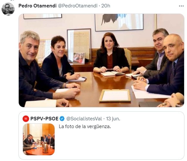This screenshot has height=161, width=187.
Task: Click the grey-haired man at left of photo
Action: [39, 67]
